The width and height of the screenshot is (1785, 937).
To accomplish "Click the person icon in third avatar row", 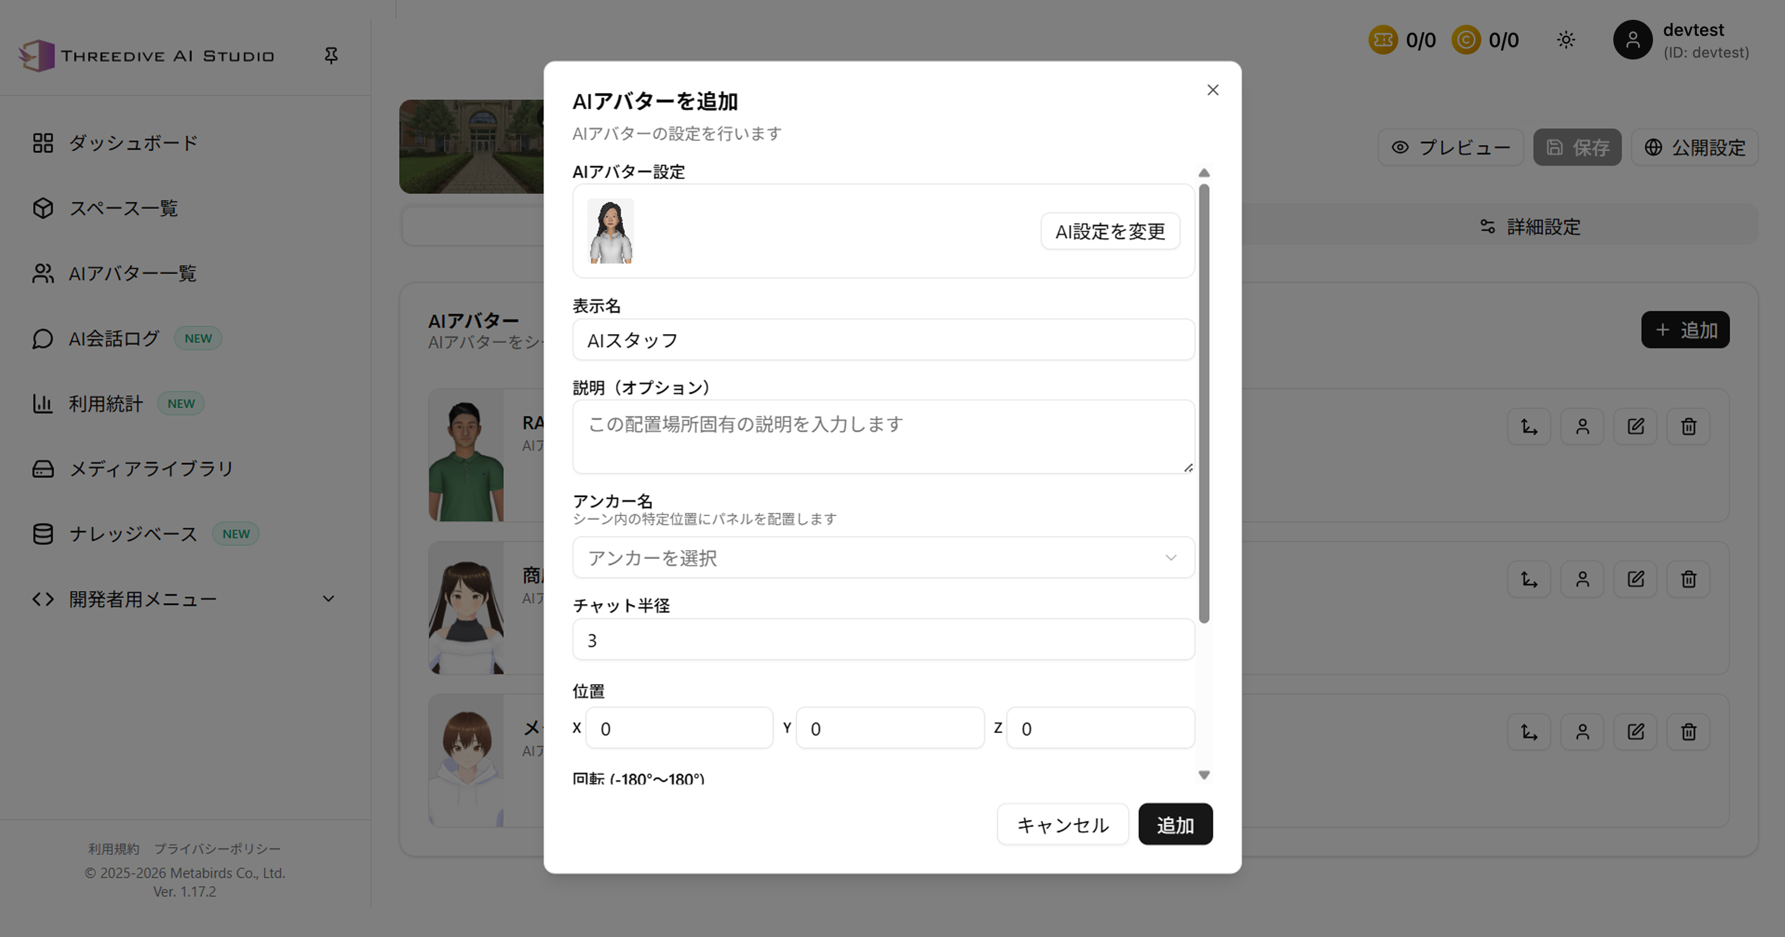I will [x=1583, y=732].
